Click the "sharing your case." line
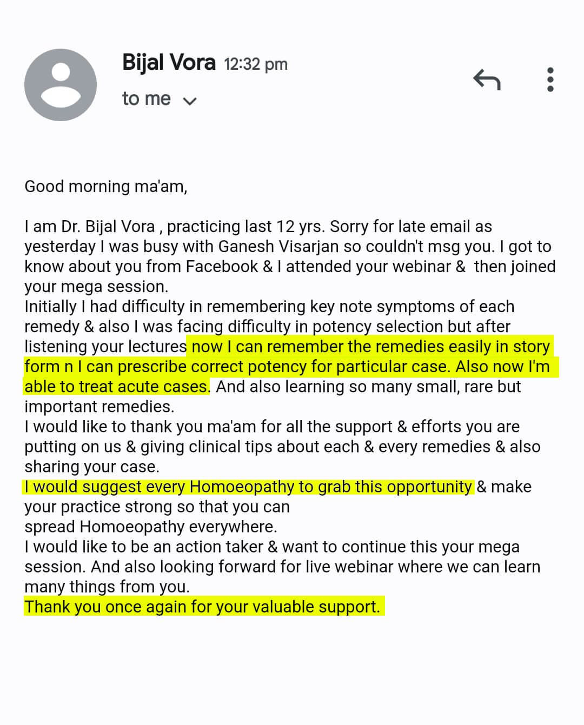Viewport: 584px width, 725px height. (92, 466)
